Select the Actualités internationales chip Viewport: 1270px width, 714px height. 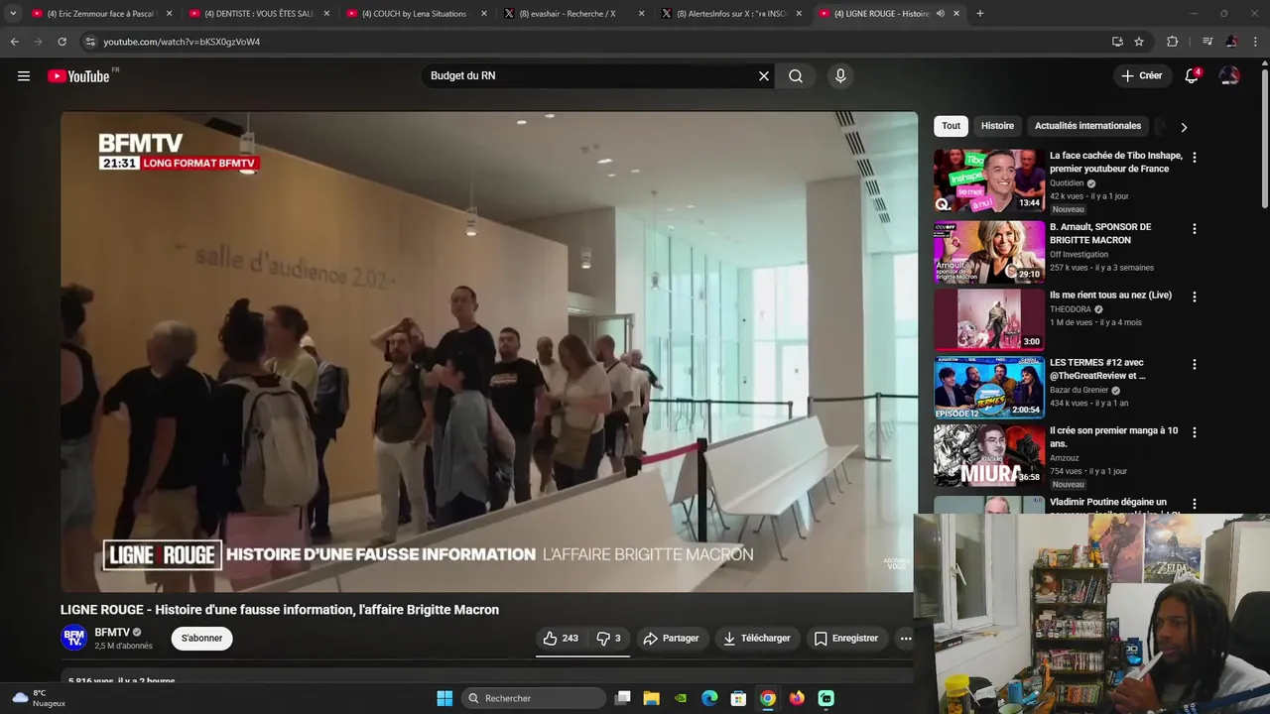click(x=1087, y=126)
